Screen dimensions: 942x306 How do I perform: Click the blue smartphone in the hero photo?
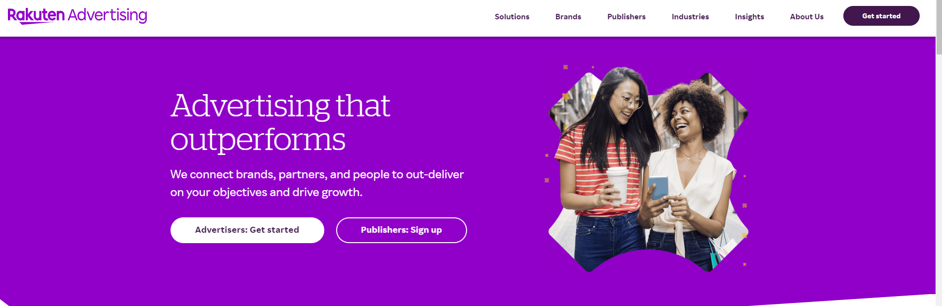tap(658, 188)
